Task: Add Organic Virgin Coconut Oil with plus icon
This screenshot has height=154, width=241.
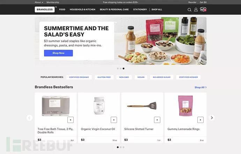Action: [x=114, y=120]
